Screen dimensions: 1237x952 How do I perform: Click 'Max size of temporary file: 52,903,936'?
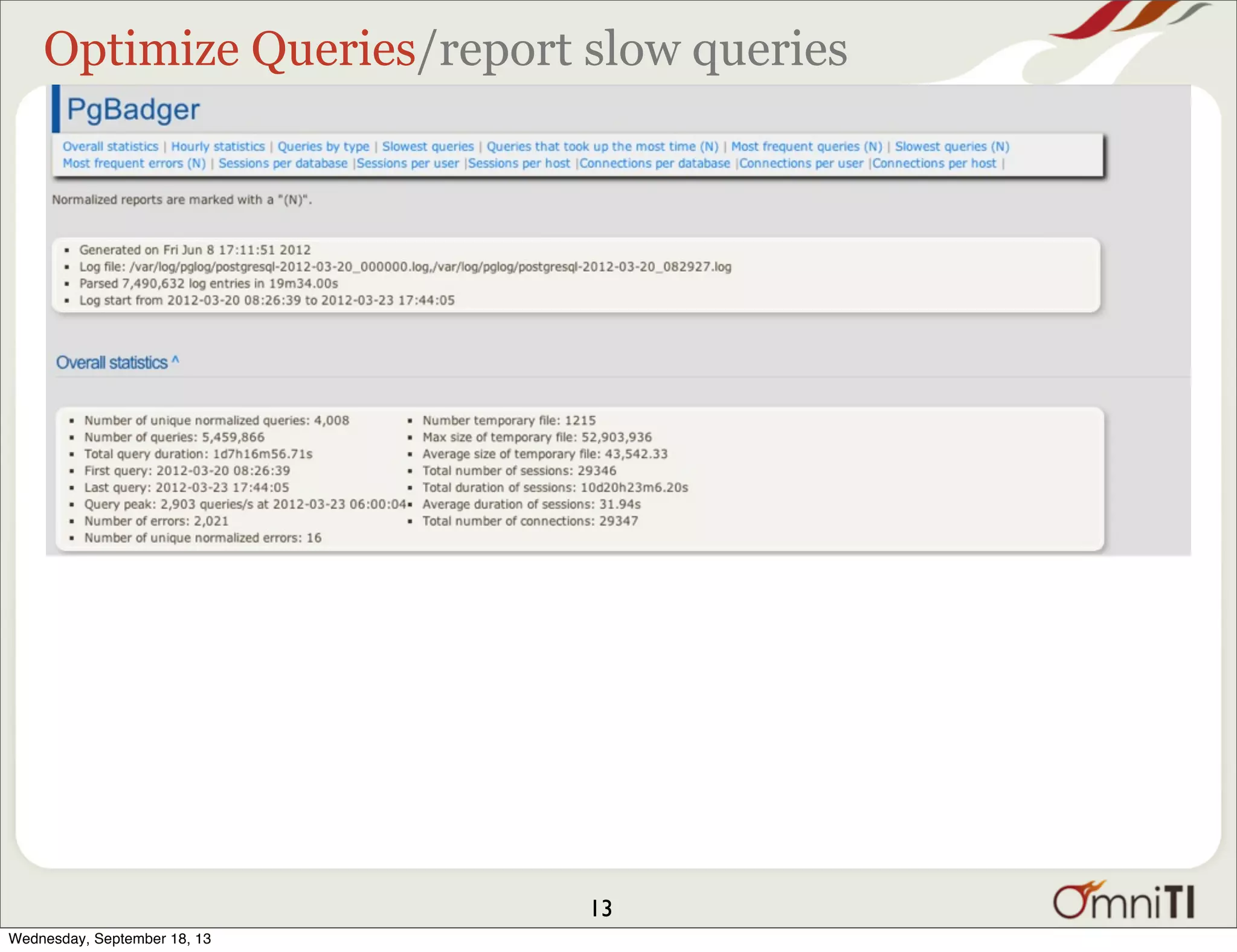[x=538, y=437]
